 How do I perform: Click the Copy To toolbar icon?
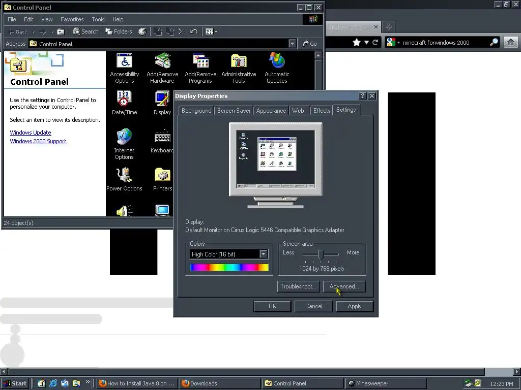point(170,31)
